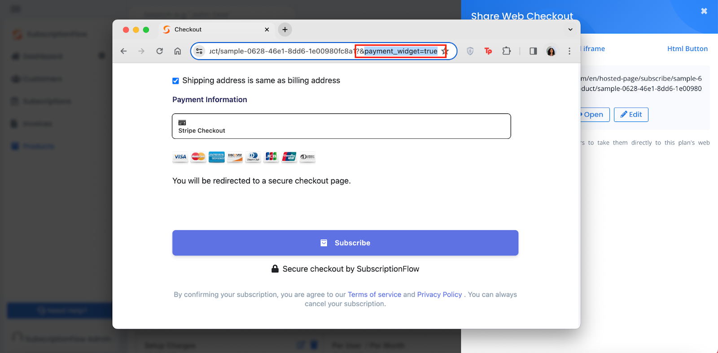
Task: Close the Share Web Checkout panel
Action: [x=704, y=11]
